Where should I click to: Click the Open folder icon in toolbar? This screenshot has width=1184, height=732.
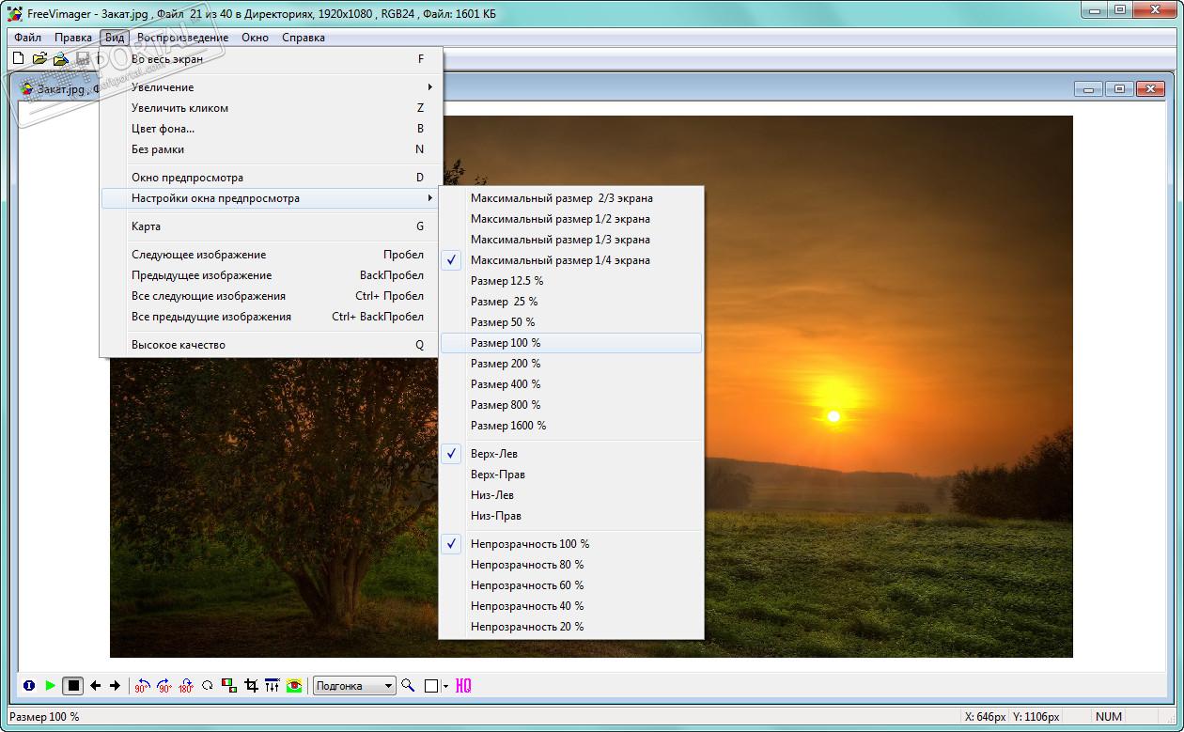[39, 58]
